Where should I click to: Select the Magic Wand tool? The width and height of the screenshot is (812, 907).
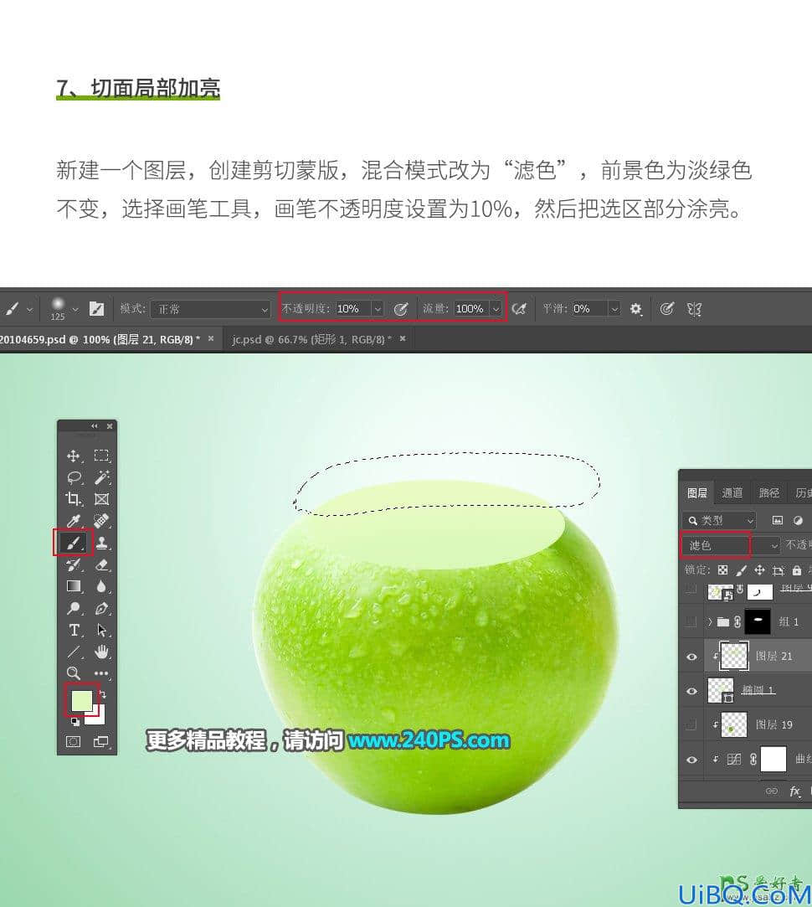[x=101, y=478]
